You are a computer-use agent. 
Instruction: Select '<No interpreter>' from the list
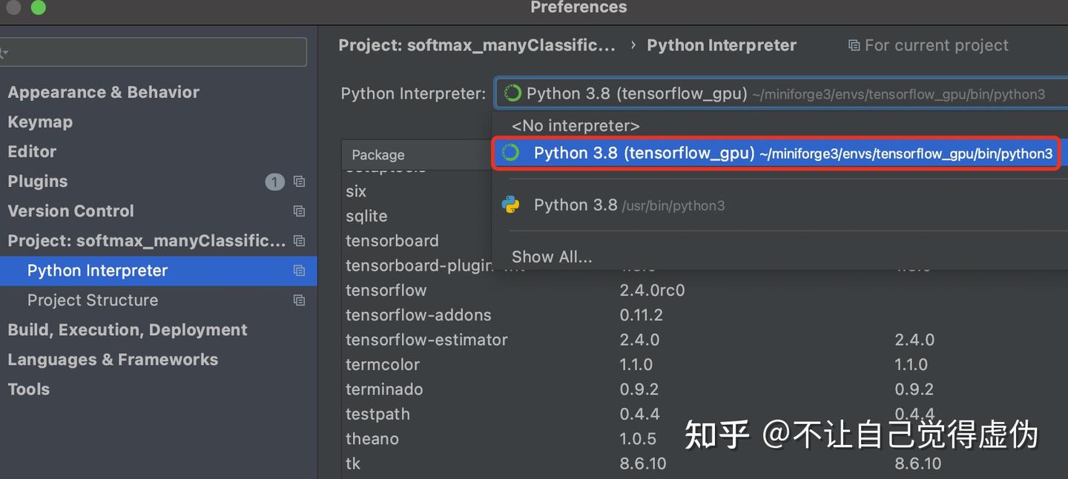(x=576, y=125)
